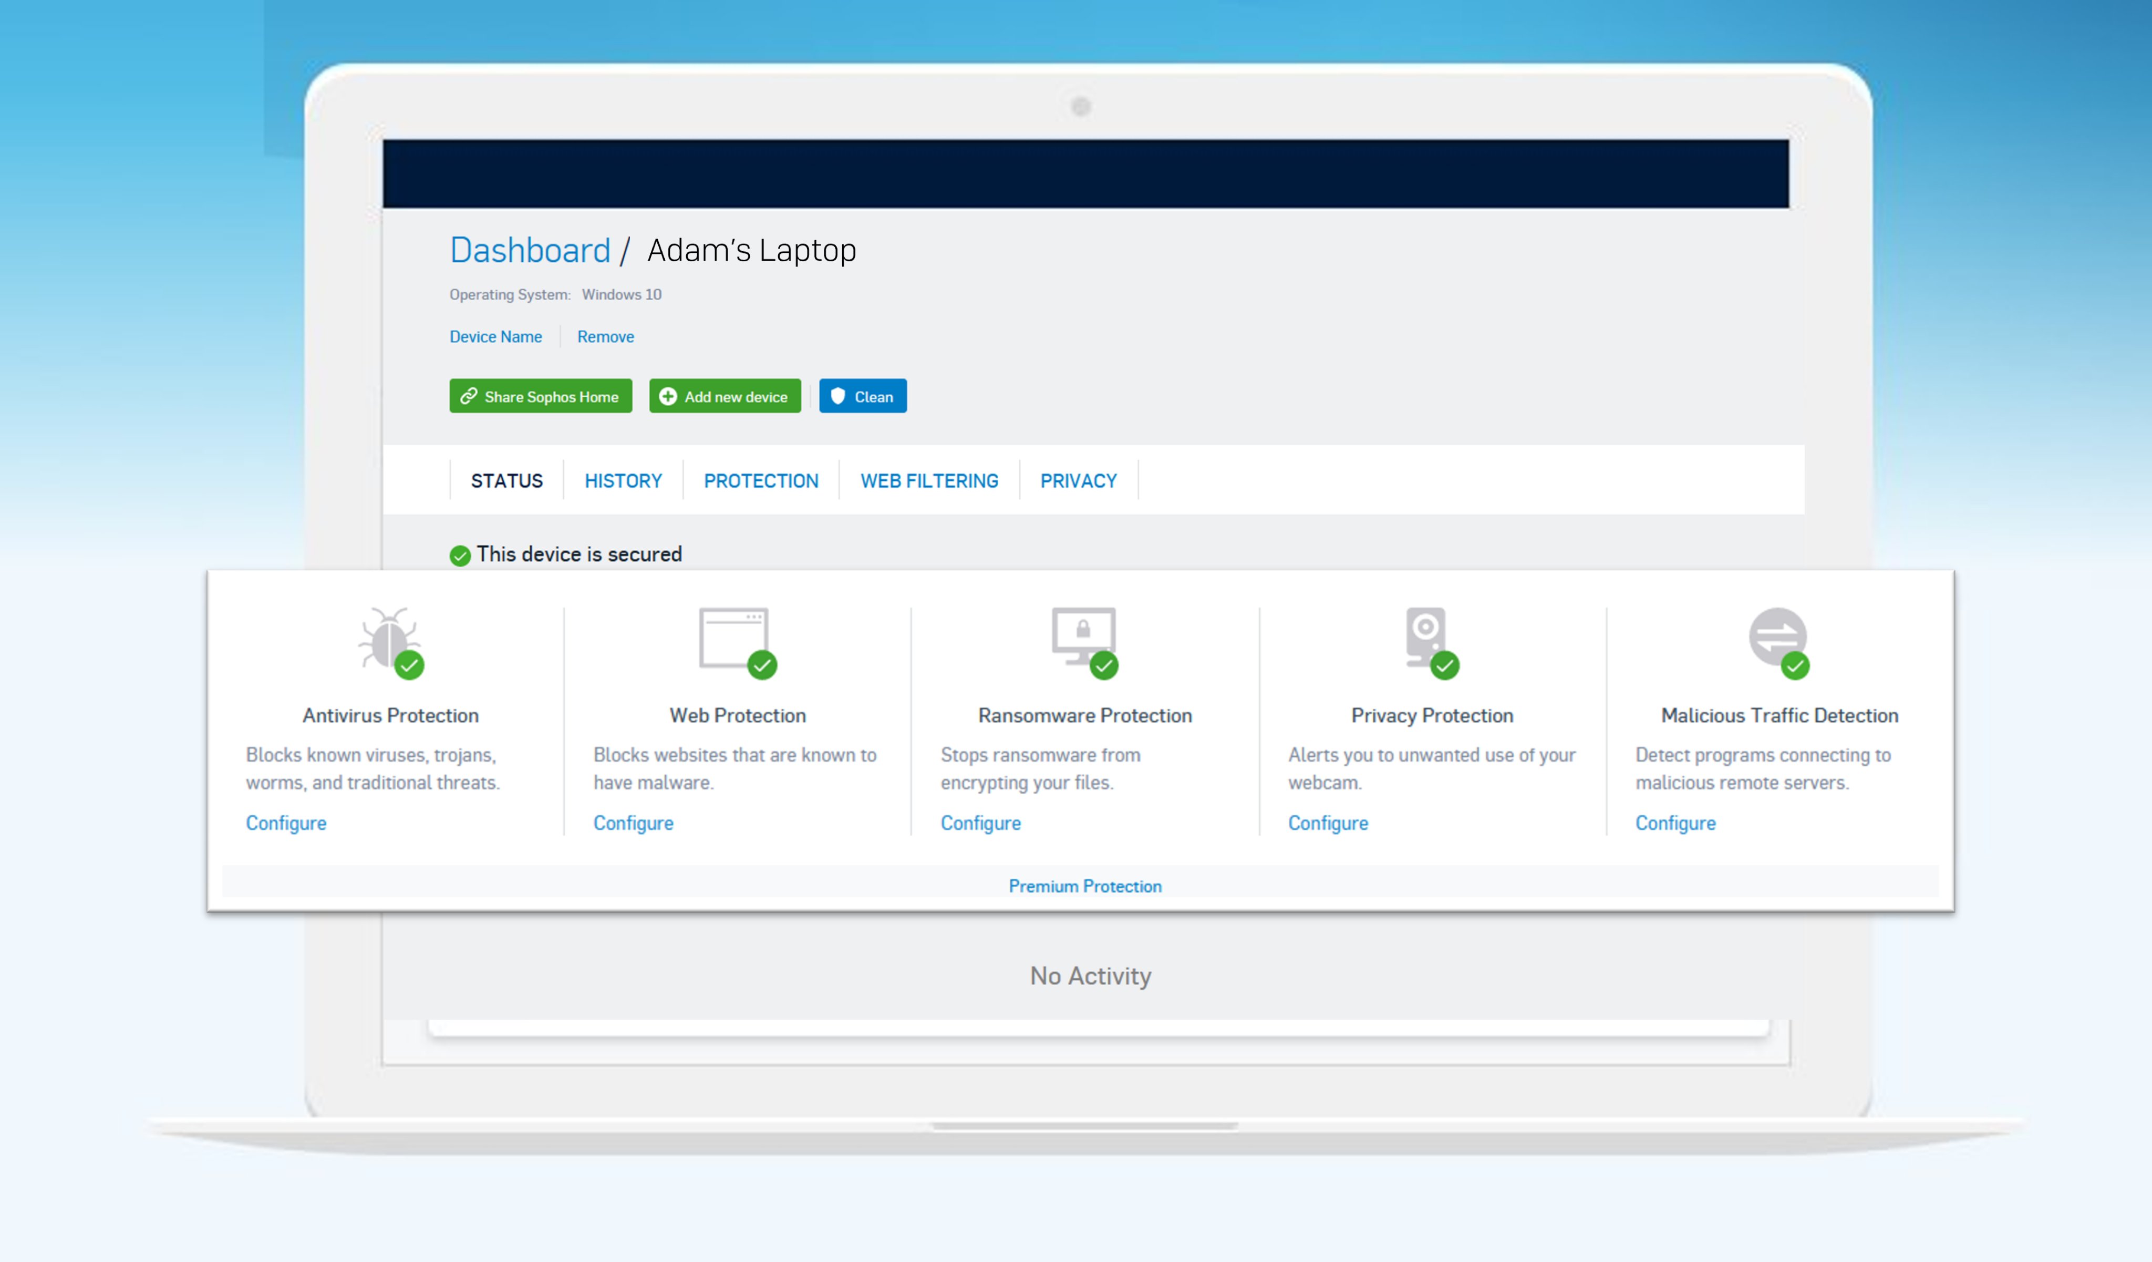Click 'Blocks known viruses, trojans' description
Image resolution: width=2152 pixels, height=1262 pixels.
(373, 769)
